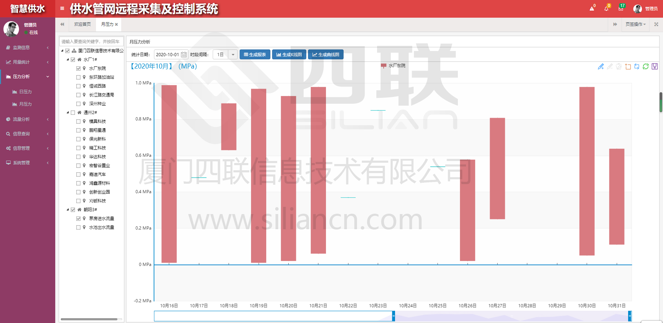This screenshot has width=663, height=323.
Task: Click the 生成报表 button
Action: pyautogui.click(x=255, y=54)
